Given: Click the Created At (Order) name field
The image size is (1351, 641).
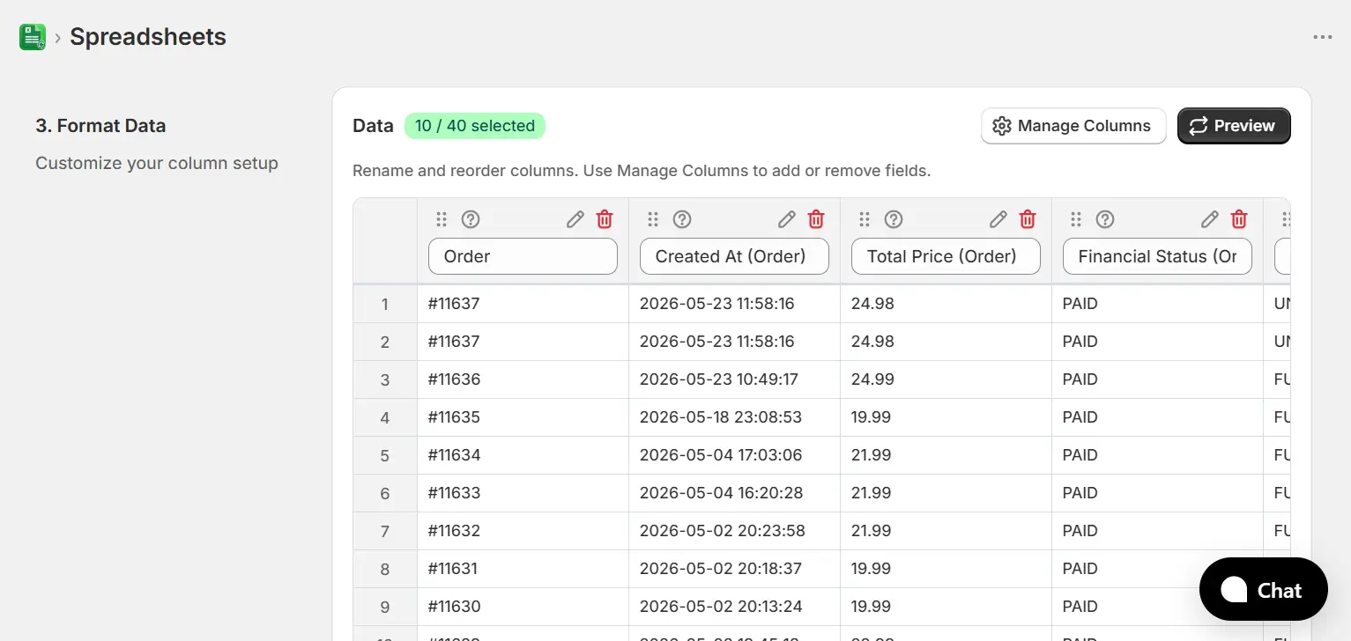Looking at the screenshot, I should [734, 256].
